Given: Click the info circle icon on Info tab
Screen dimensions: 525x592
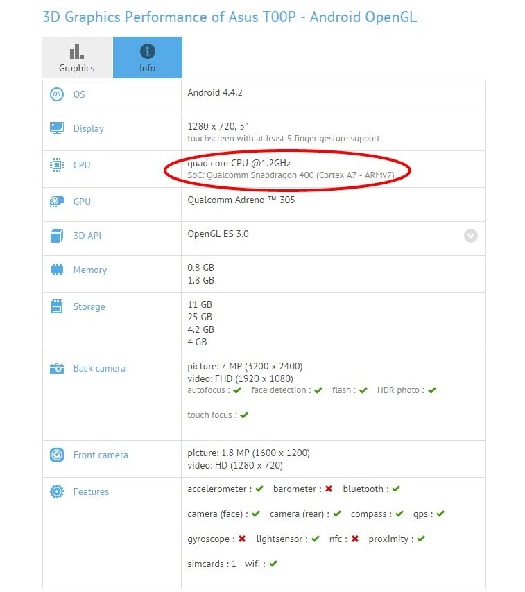Looking at the screenshot, I should [x=147, y=51].
